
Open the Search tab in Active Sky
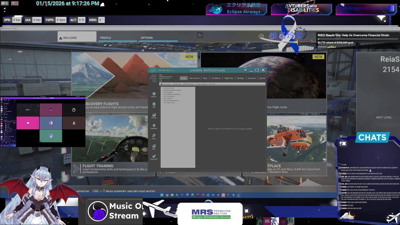(262, 78)
